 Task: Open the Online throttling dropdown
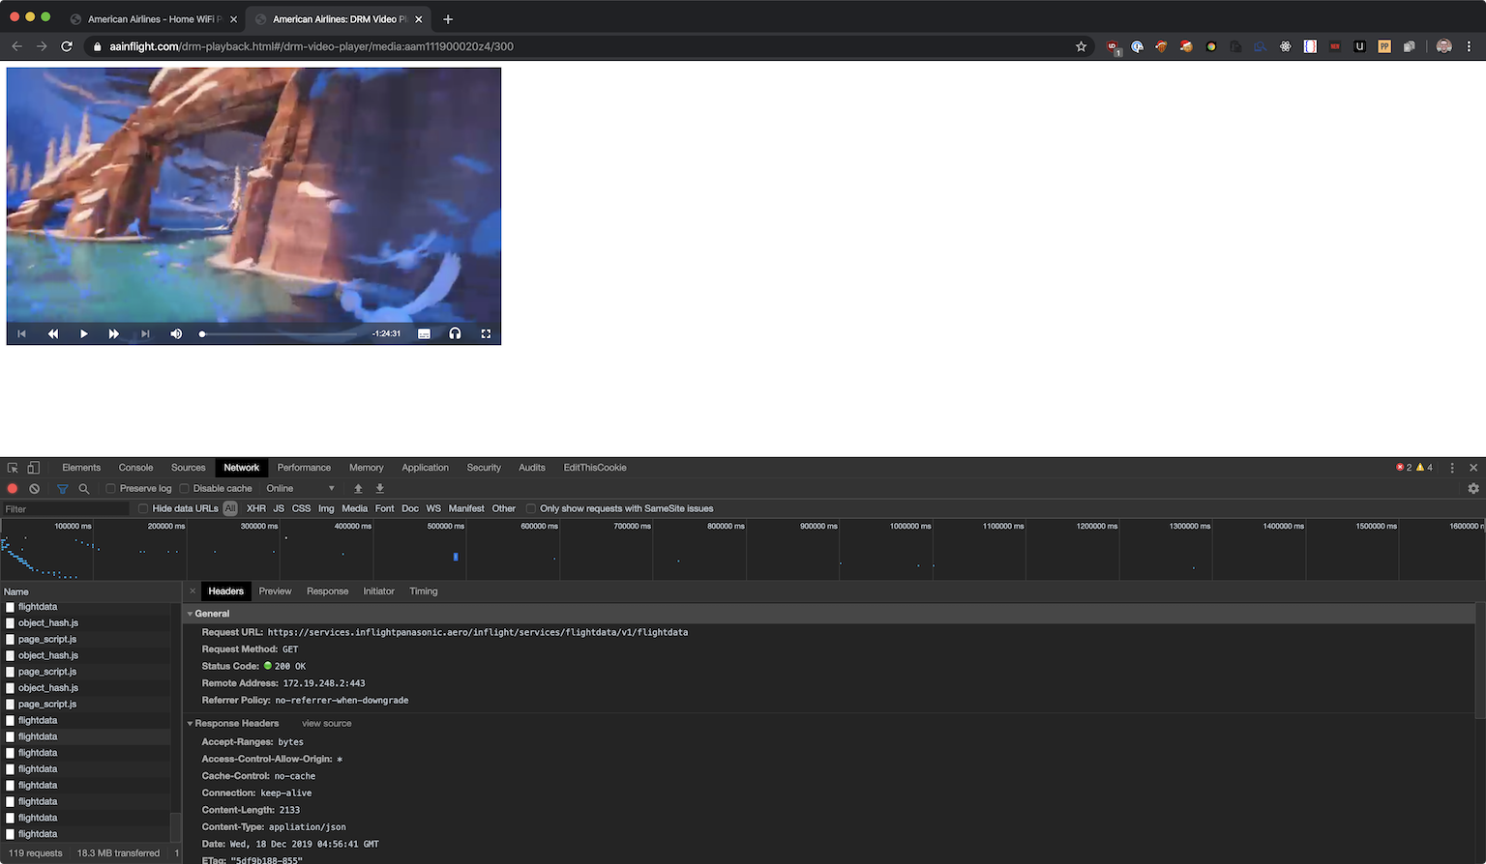tap(300, 489)
